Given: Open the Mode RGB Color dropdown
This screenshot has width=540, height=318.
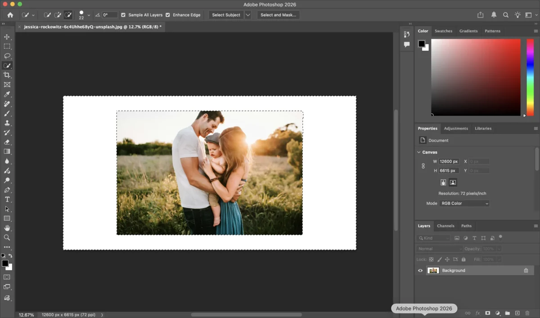Looking at the screenshot, I should [x=464, y=204].
